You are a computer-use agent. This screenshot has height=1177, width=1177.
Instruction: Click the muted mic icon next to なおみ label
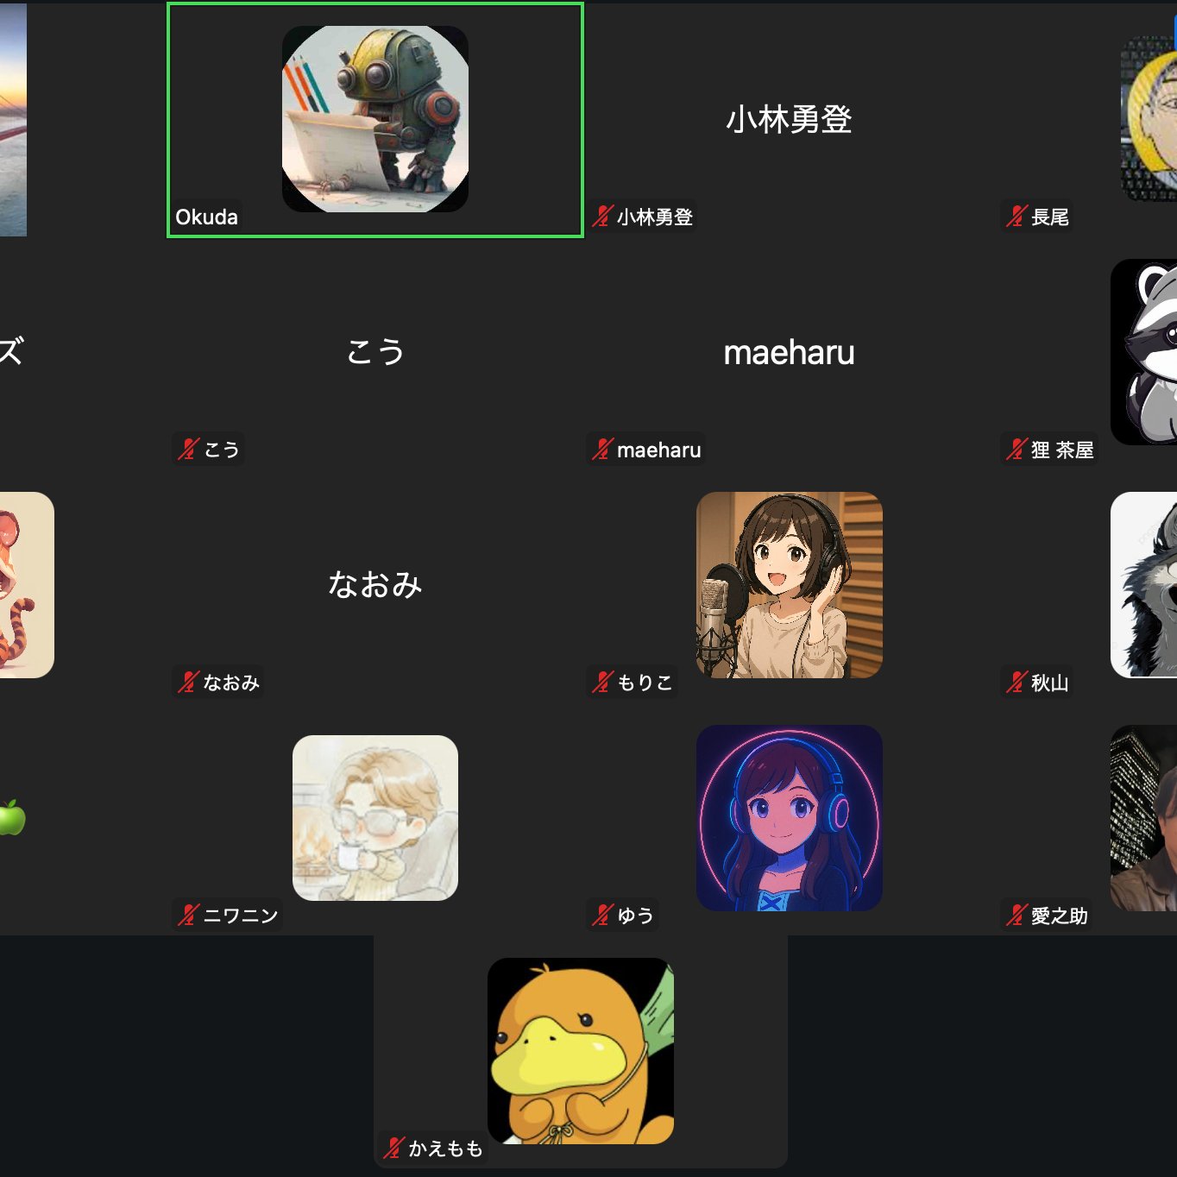coord(188,683)
